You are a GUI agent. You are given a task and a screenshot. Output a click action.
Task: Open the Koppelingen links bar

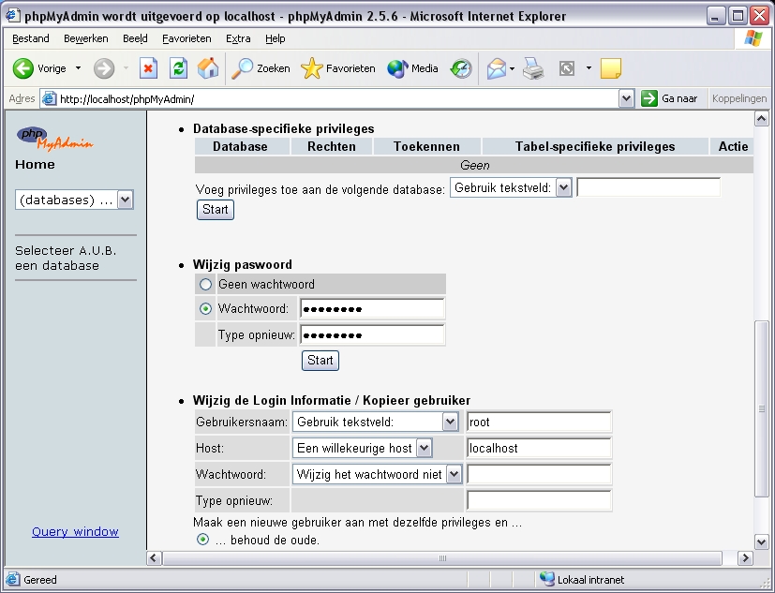739,99
